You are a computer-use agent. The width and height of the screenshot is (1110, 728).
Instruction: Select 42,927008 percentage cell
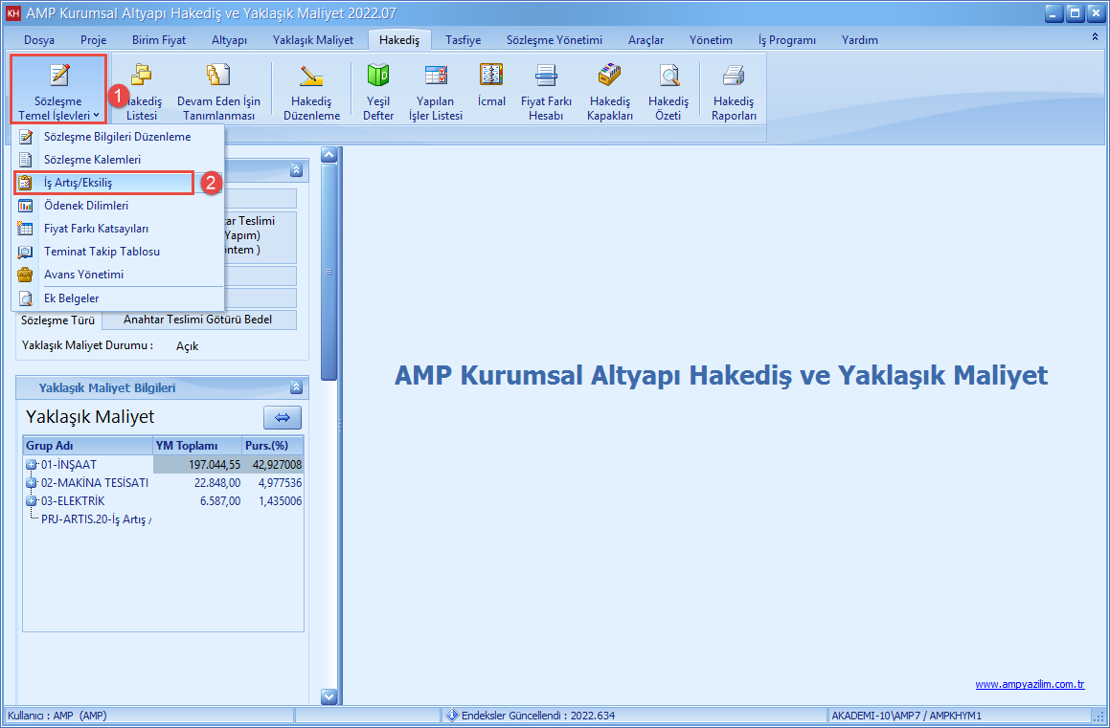coord(273,464)
